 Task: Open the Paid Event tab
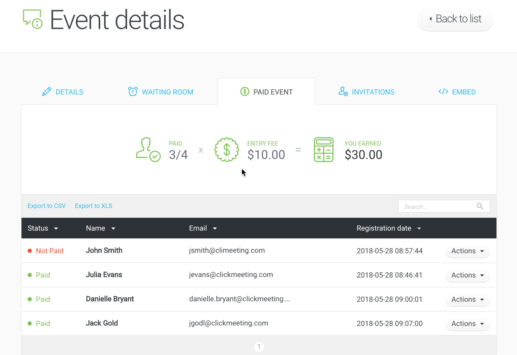pos(266,92)
